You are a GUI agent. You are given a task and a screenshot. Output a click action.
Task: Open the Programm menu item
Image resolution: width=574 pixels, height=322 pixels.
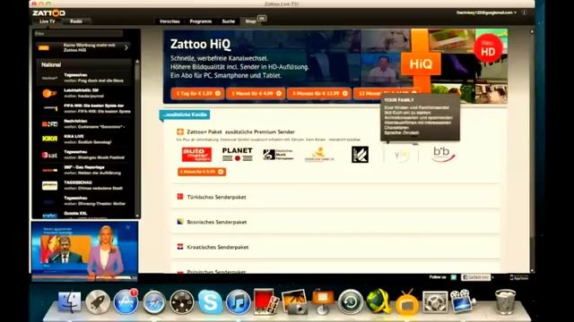coord(201,21)
